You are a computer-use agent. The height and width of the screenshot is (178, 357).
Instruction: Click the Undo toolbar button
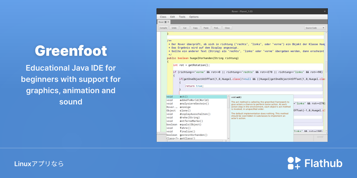point(174,28)
